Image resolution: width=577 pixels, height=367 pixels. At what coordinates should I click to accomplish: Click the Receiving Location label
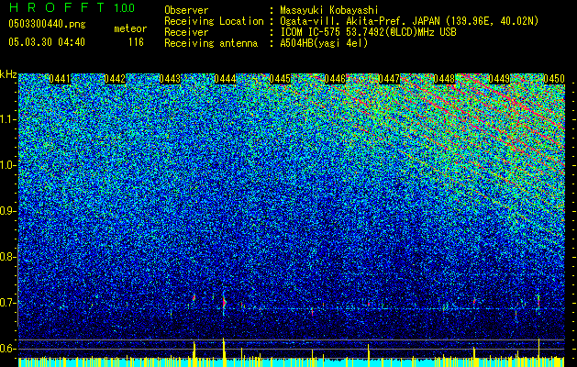[x=214, y=21]
